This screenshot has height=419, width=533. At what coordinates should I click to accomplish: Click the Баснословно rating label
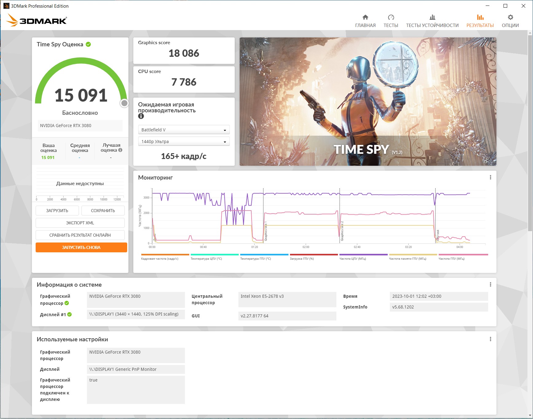pyautogui.click(x=80, y=113)
